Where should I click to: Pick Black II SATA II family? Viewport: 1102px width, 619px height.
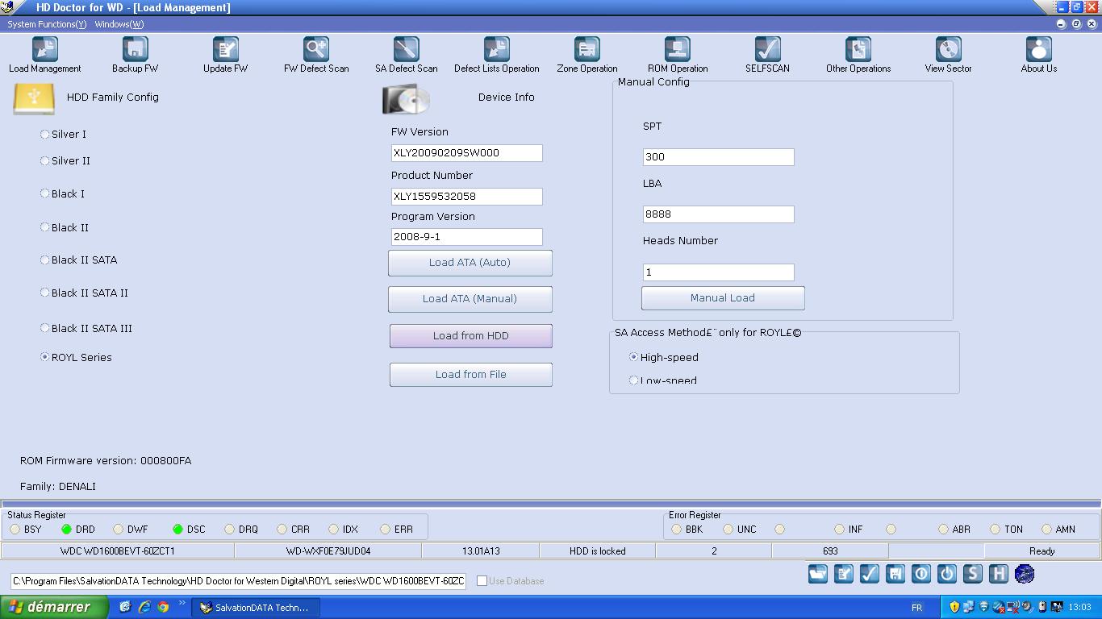tap(45, 293)
